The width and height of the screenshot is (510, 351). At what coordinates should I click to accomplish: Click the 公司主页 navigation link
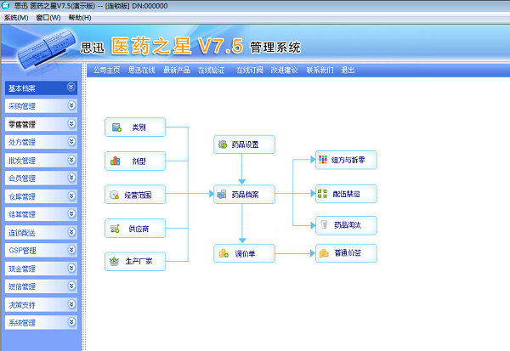[x=107, y=70]
